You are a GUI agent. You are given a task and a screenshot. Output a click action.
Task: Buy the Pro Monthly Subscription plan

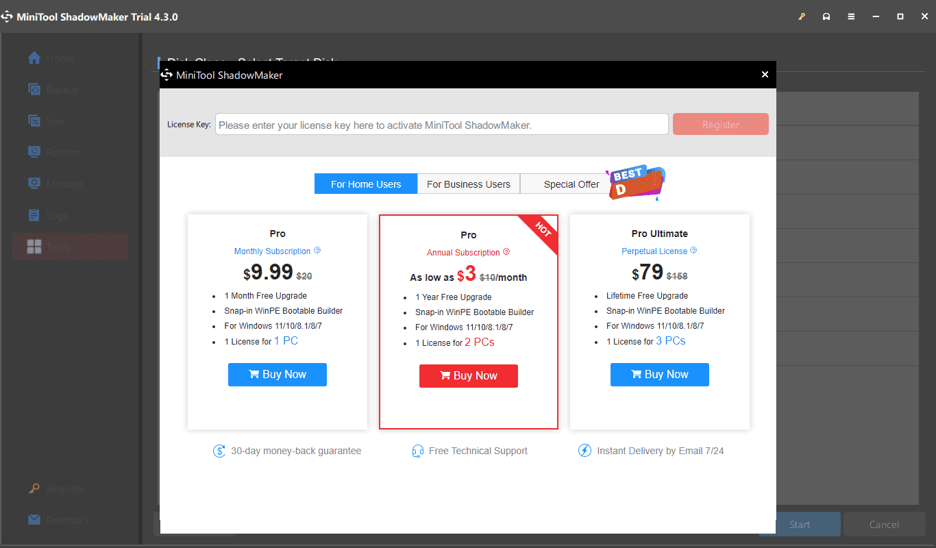[x=278, y=375]
